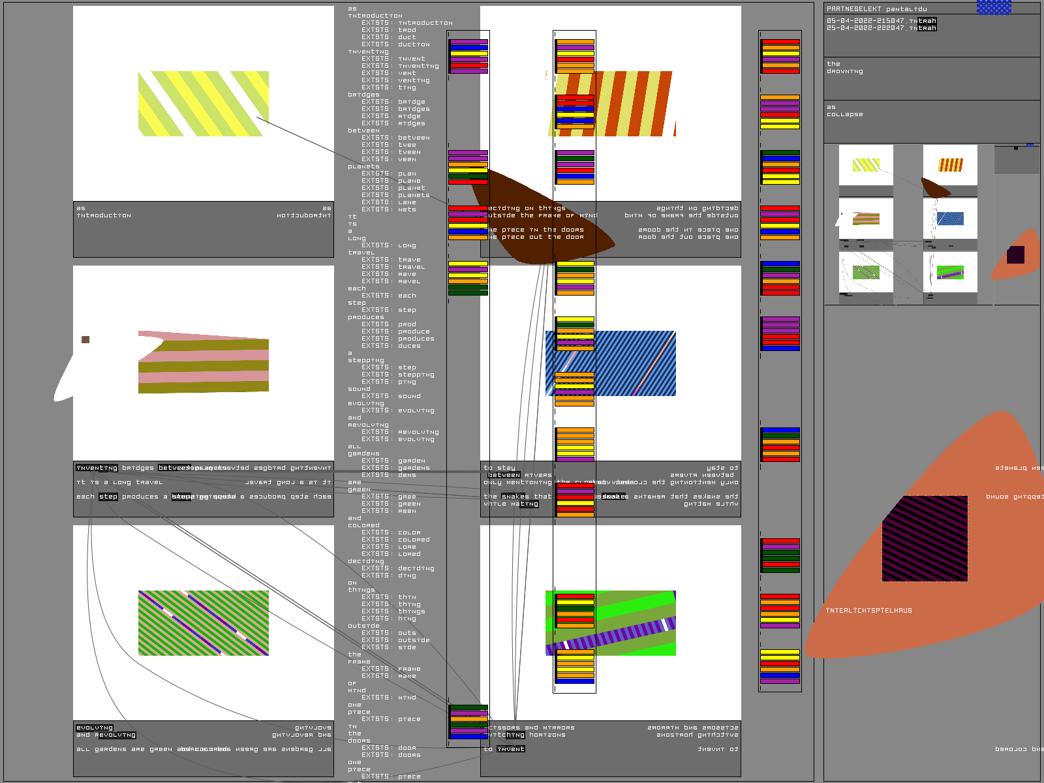Image resolution: width=1044 pixels, height=783 pixels.
Task: Open the 25-04-2022-222047 file entry
Action: click(881, 28)
